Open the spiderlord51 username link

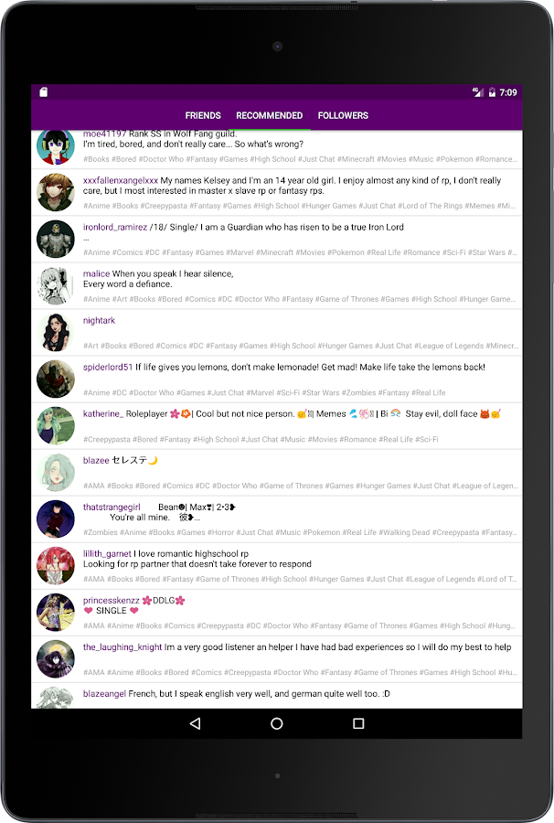click(108, 367)
